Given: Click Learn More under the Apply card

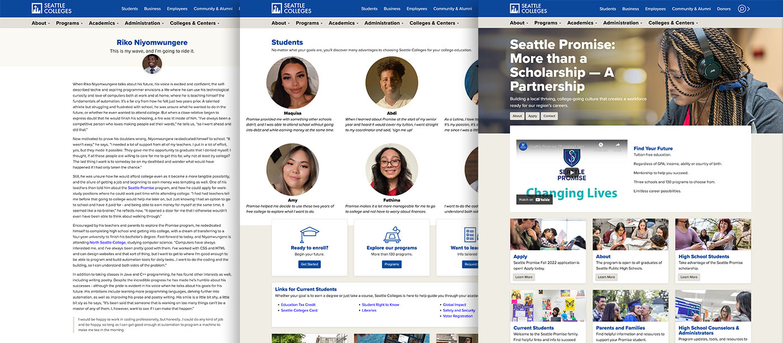Looking at the screenshot, I should tap(524, 277).
